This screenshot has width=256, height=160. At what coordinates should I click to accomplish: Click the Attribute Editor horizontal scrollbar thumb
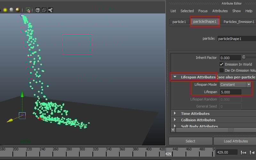216,130
